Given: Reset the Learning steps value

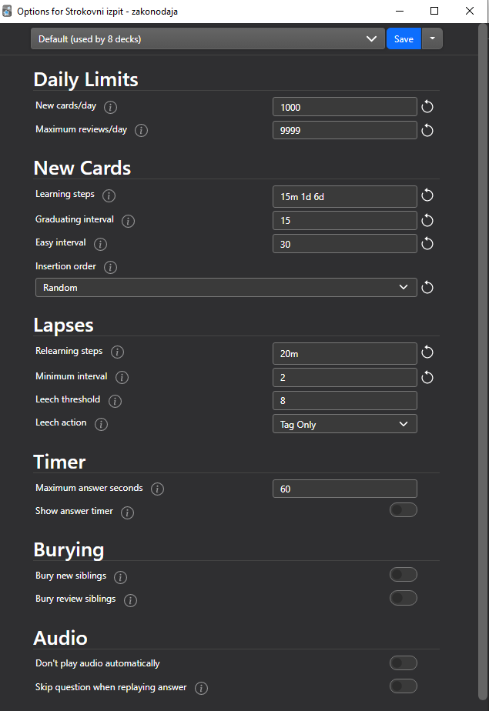Looking at the screenshot, I should 427,195.
